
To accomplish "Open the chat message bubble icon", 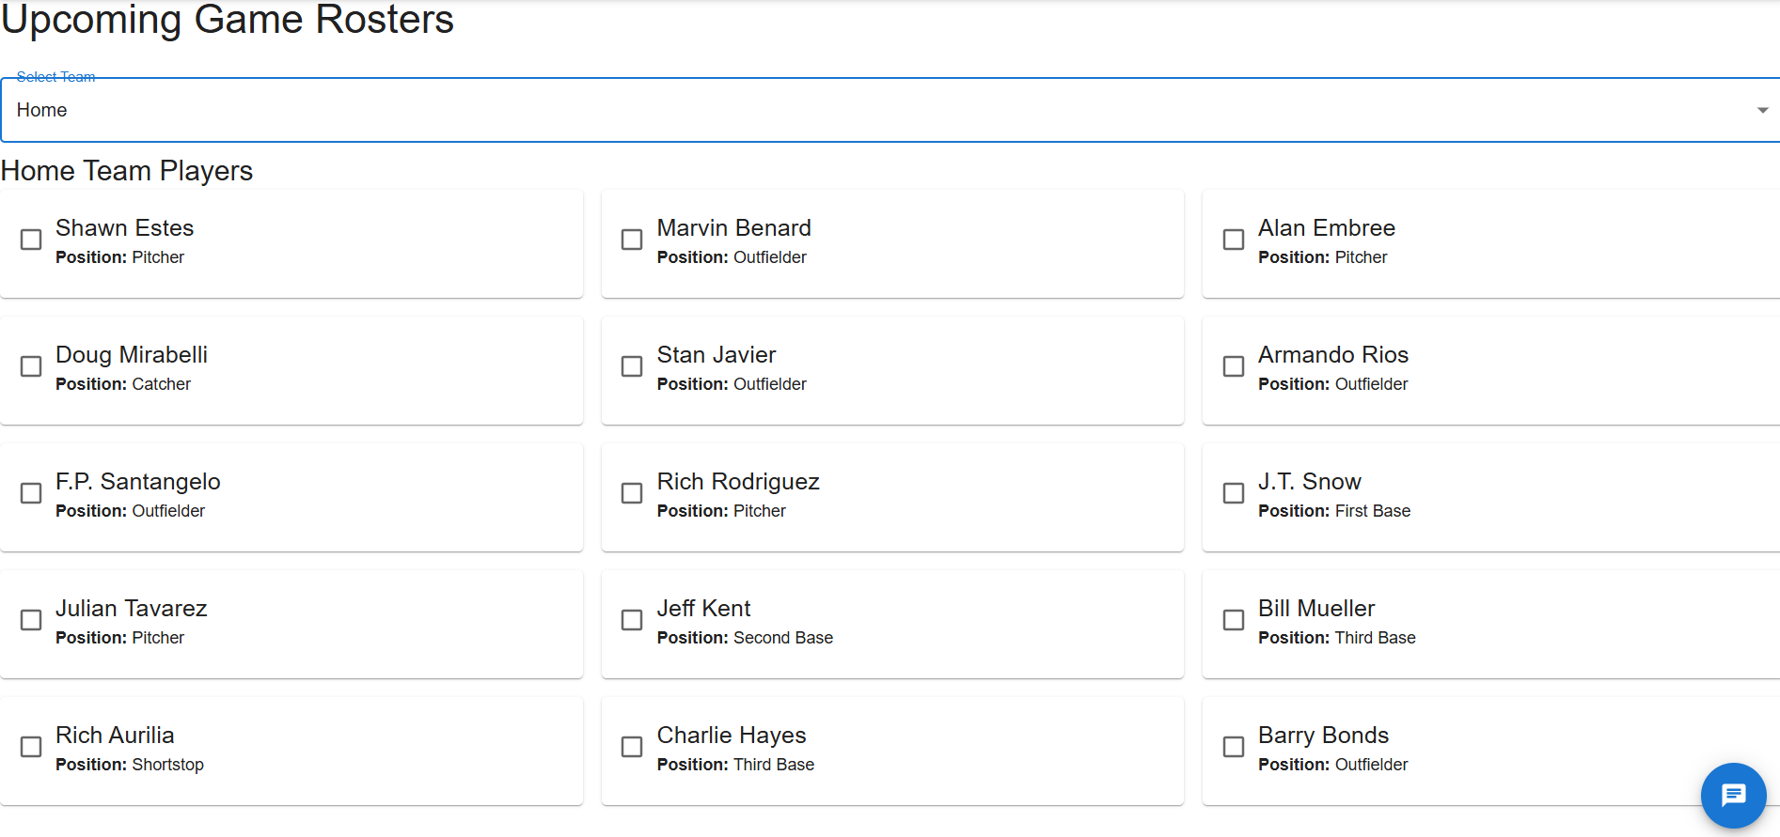I will click(x=1733, y=796).
